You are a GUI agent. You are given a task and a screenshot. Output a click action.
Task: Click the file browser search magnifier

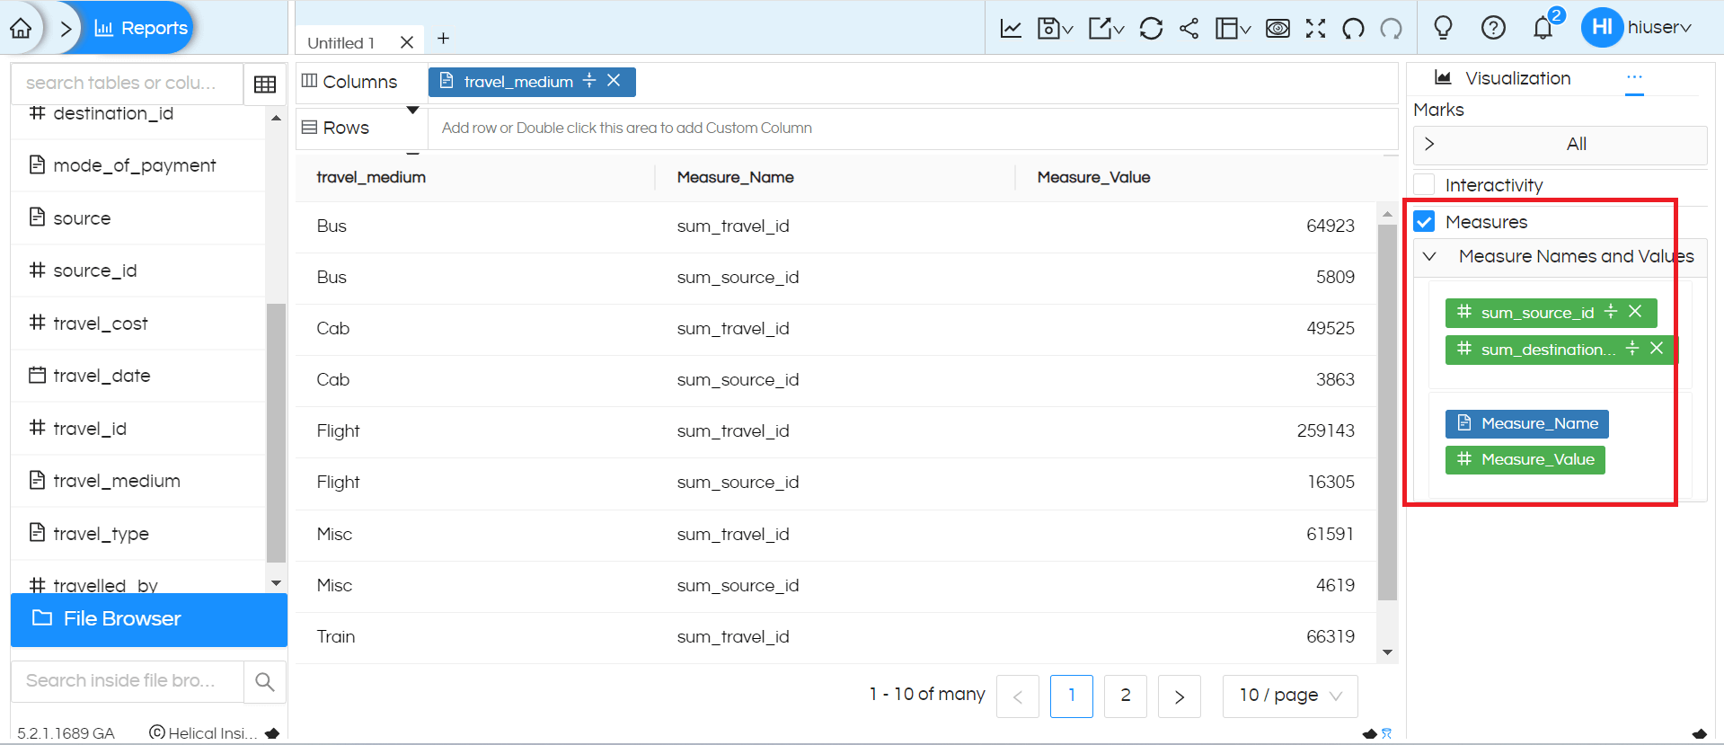click(265, 682)
